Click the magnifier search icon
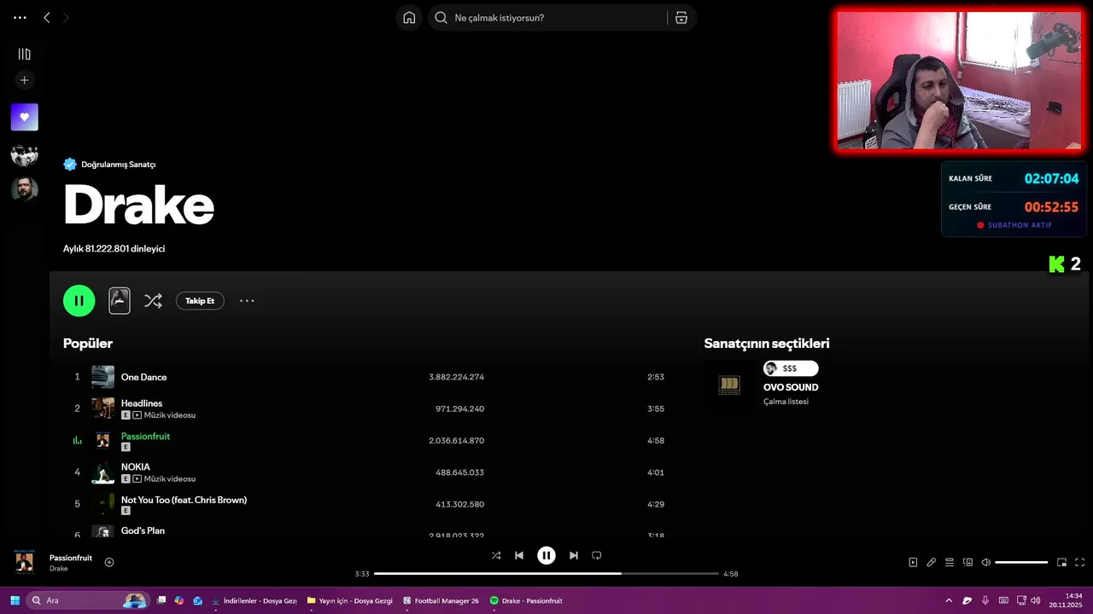Image resolution: width=1093 pixels, height=614 pixels. coord(441,18)
